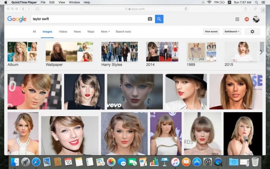Open Trash from the dock
Image resolution: width=270 pixels, height=169 pixels.
[x=255, y=162]
